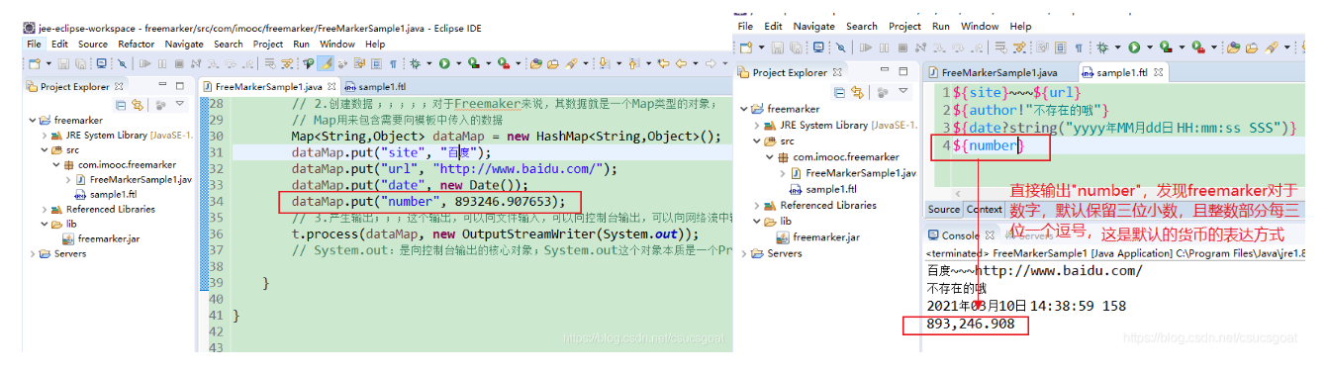Minimize the left Project Explorer view
Viewport: 1327px width, 373px height.
point(162,85)
